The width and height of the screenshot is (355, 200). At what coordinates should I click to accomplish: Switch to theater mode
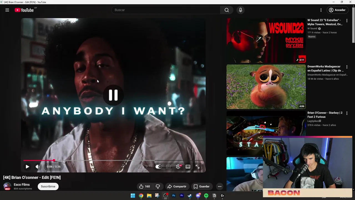188,167
